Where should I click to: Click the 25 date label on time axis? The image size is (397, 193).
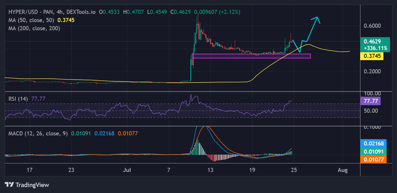tap(294, 170)
